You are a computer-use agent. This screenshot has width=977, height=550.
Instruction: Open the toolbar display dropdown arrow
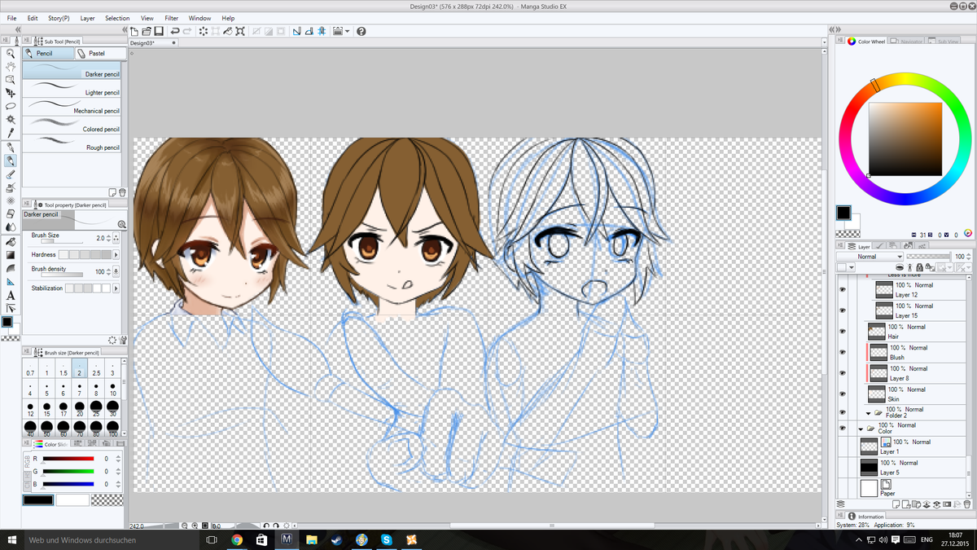pos(348,31)
